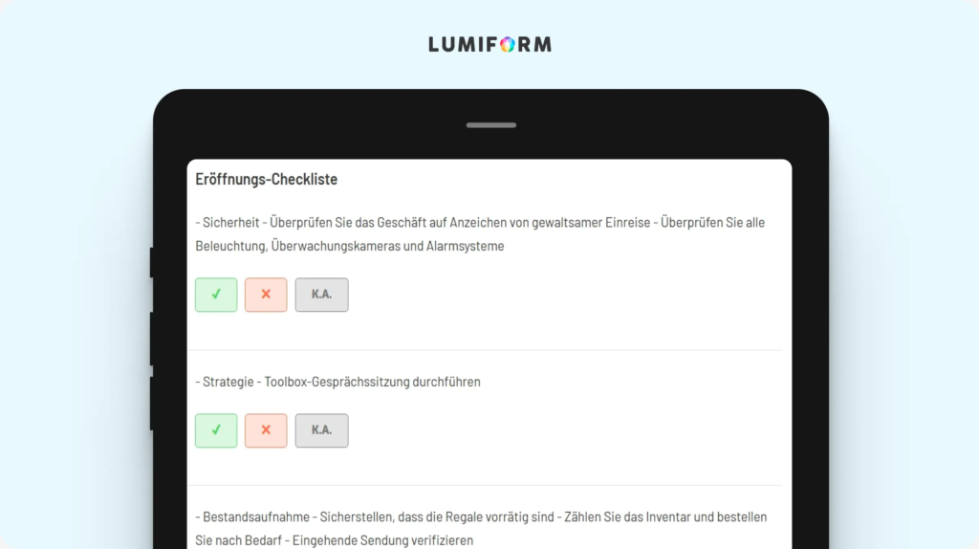Choose red X for Strategie Toolbox item

click(x=266, y=430)
